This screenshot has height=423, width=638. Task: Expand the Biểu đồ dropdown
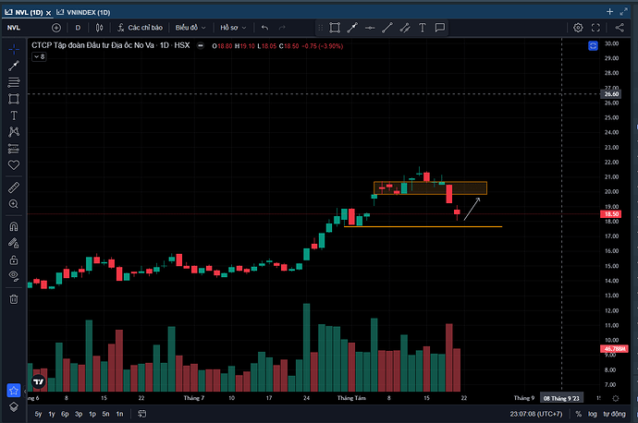[190, 28]
